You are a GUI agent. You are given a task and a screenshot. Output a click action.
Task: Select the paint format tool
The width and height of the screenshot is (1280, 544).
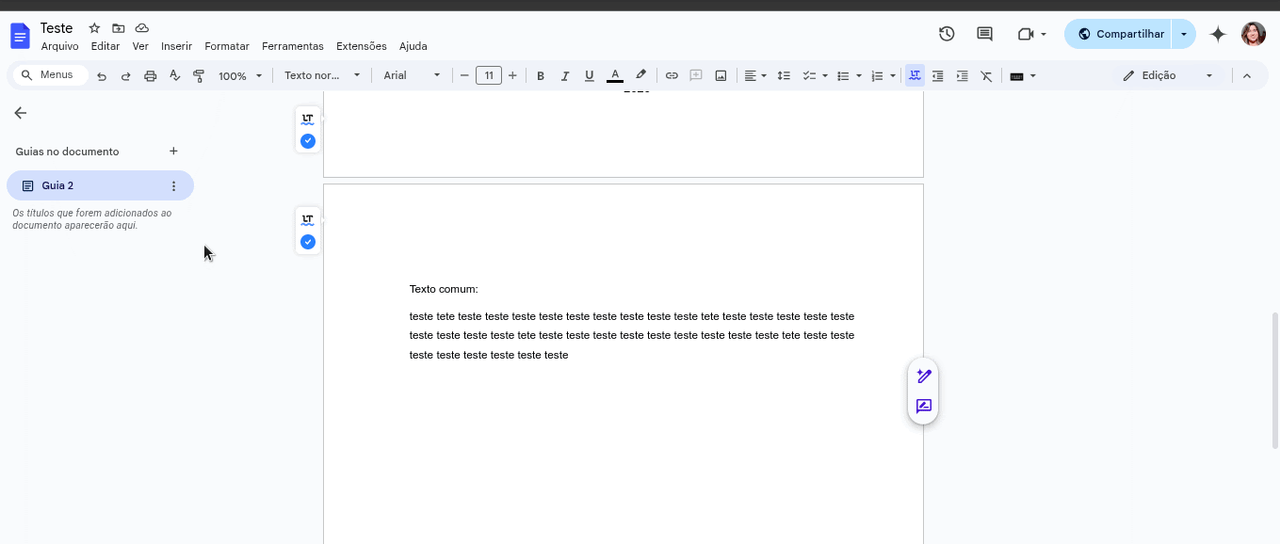[x=199, y=75]
